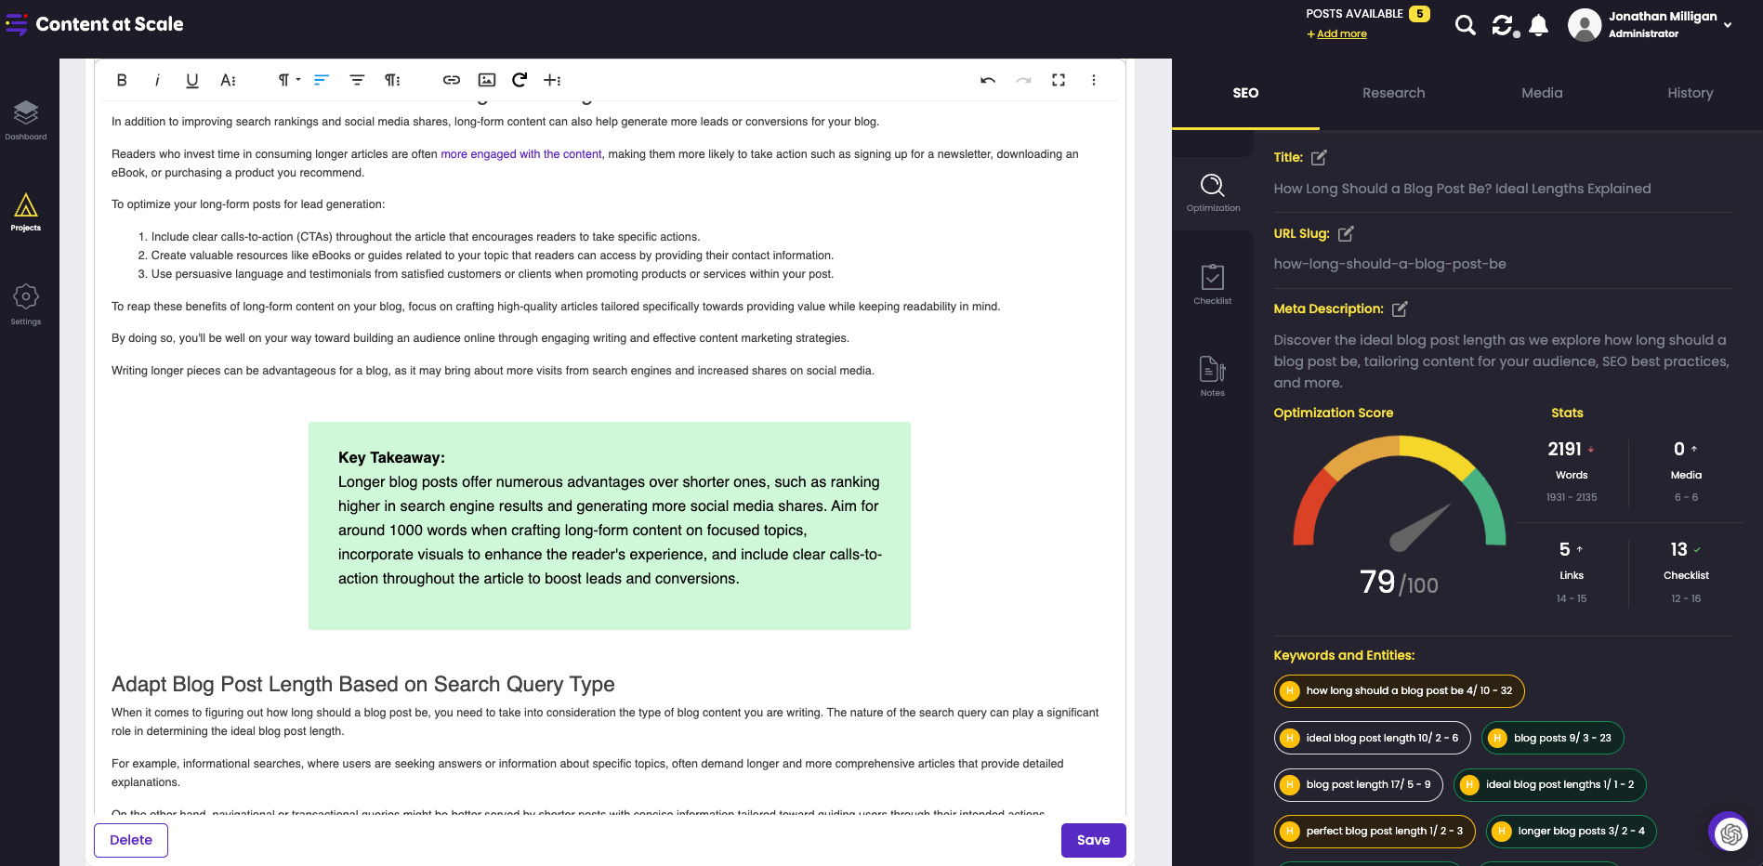Open the Optimization panel
The image size is (1763, 866).
tap(1212, 190)
